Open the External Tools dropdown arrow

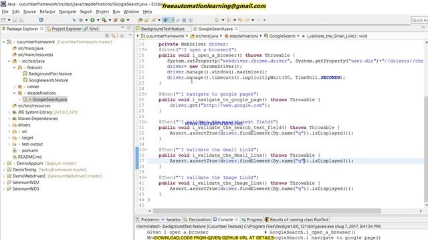click(110, 20)
